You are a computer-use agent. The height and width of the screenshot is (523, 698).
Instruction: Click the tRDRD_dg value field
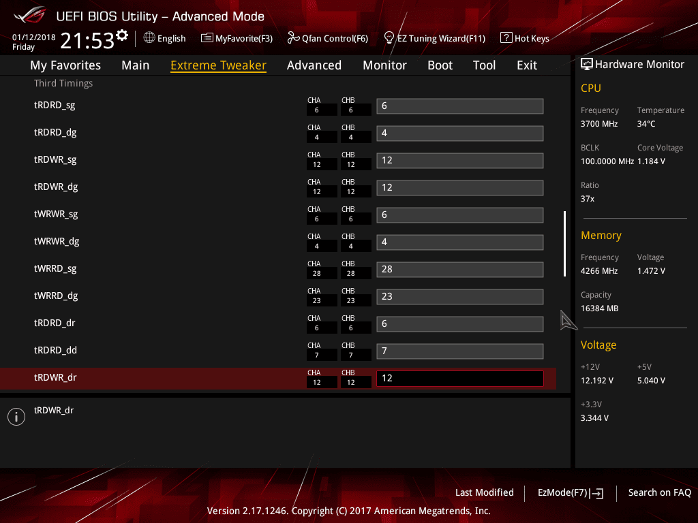point(460,133)
